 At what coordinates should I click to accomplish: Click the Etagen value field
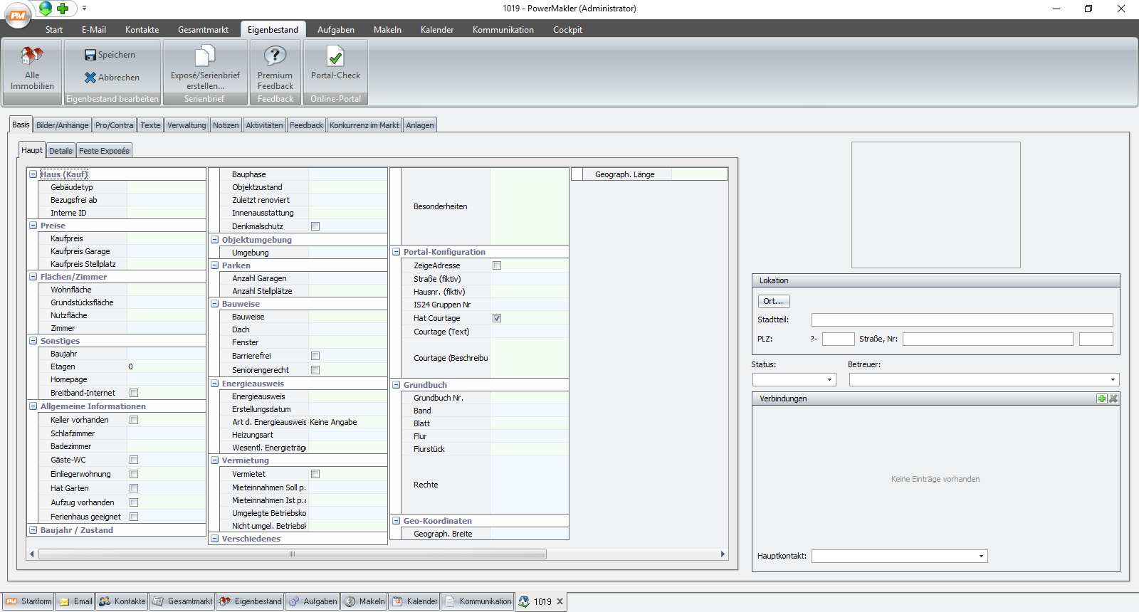coord(166,366)
